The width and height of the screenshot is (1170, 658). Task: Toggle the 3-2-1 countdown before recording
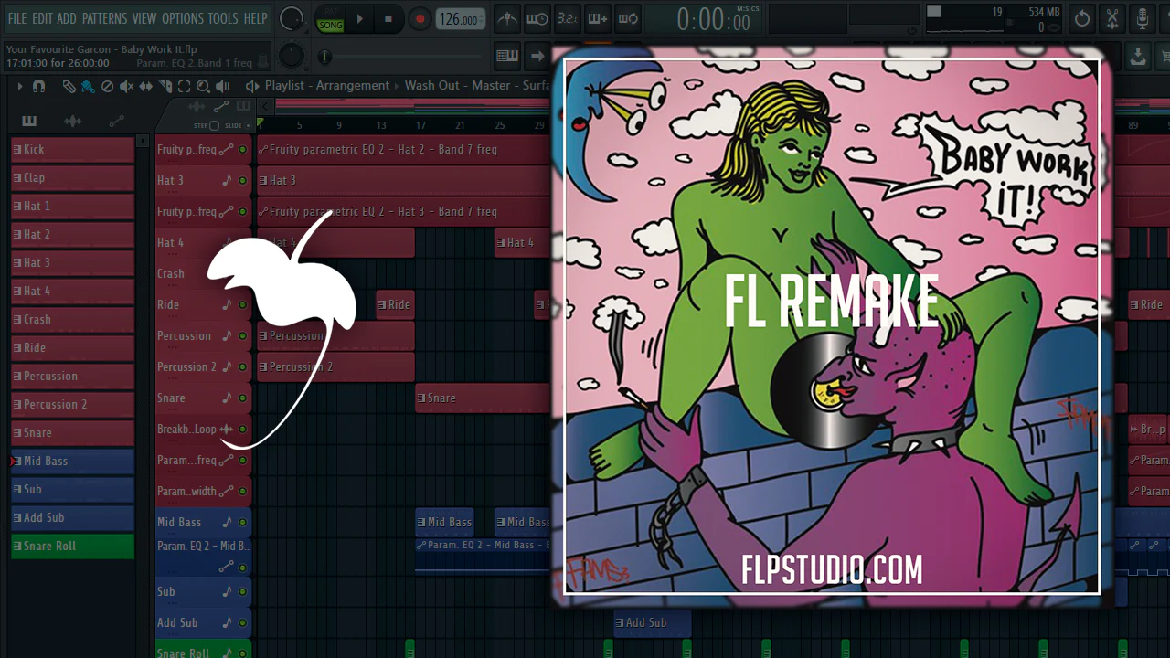pos(568,18)
